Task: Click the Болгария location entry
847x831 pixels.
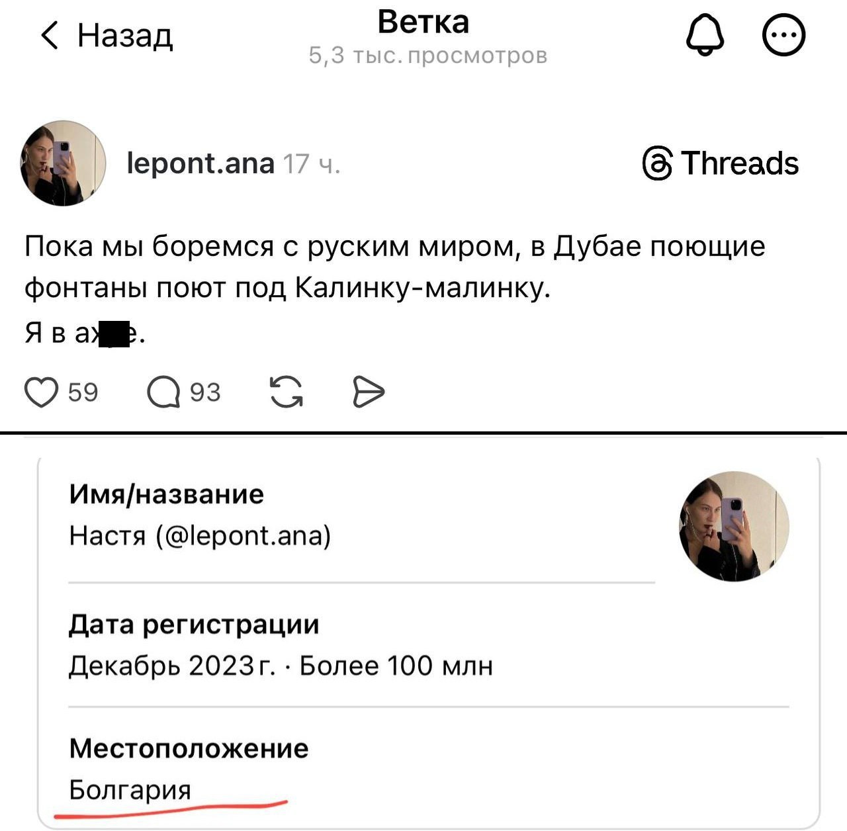Action: [130, 790]
